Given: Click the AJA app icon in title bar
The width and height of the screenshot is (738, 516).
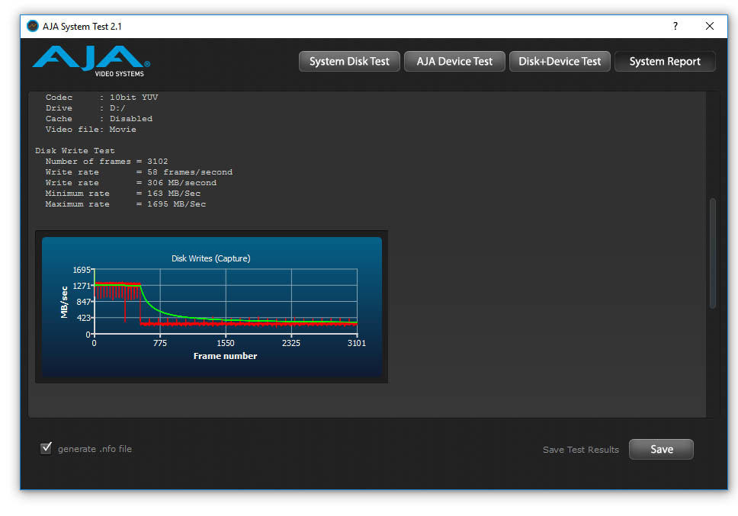Looking at the screenshot, I should pyautogui.click(x=33, y=26).
